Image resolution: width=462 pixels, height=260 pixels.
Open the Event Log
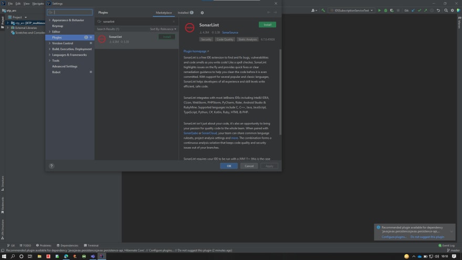coord(447,245)
